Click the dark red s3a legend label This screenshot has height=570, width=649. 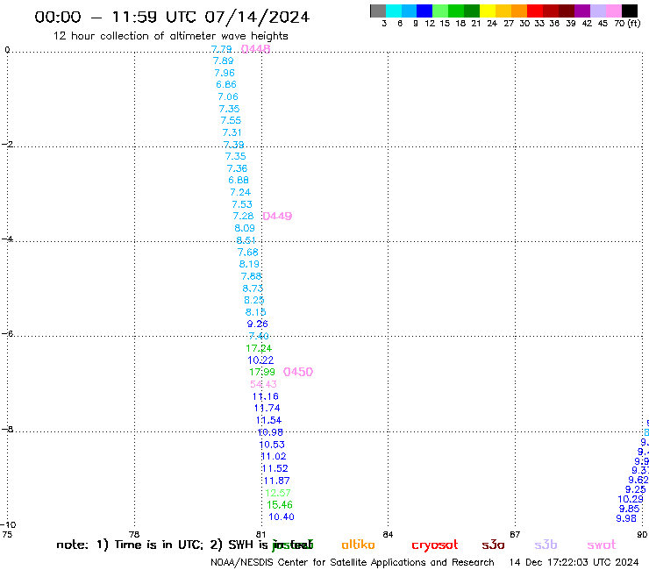tap(493, 545)
